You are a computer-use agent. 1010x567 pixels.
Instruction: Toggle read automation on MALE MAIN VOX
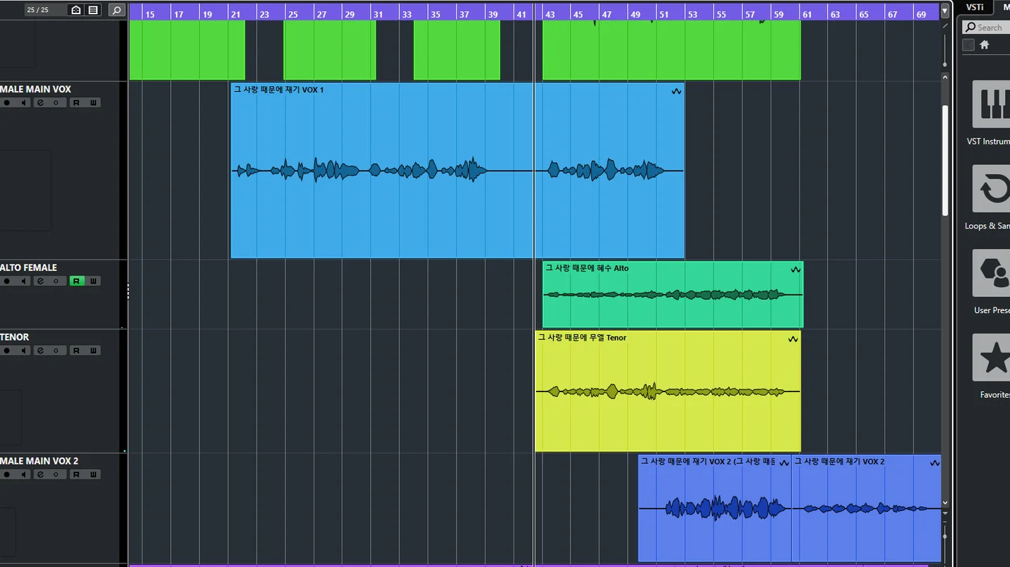tap(76, 103)
